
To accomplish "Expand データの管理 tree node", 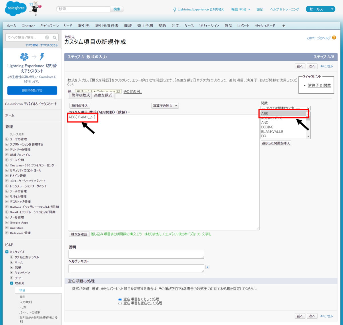I will point(7,191).
